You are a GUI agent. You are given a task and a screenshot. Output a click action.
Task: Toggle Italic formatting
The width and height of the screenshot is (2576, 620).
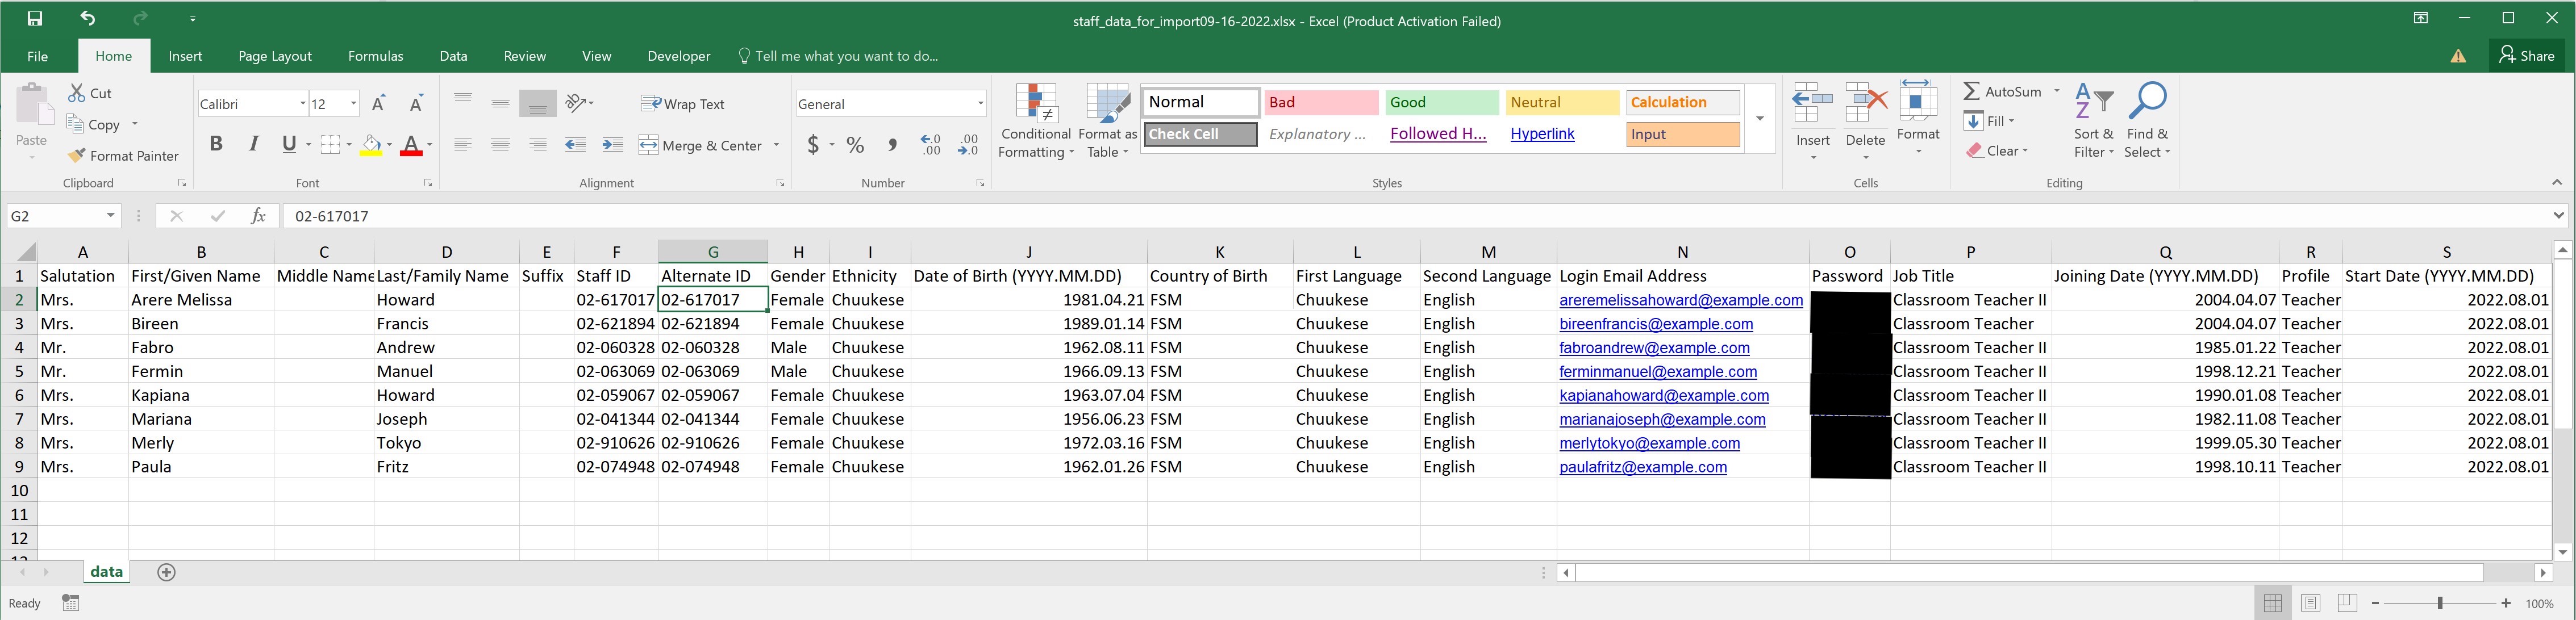point(254,145)
